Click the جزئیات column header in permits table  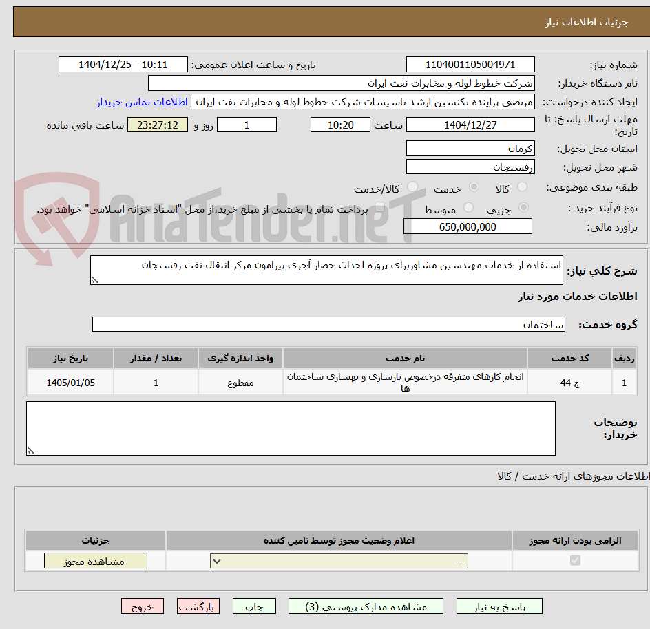click(95, 540)
